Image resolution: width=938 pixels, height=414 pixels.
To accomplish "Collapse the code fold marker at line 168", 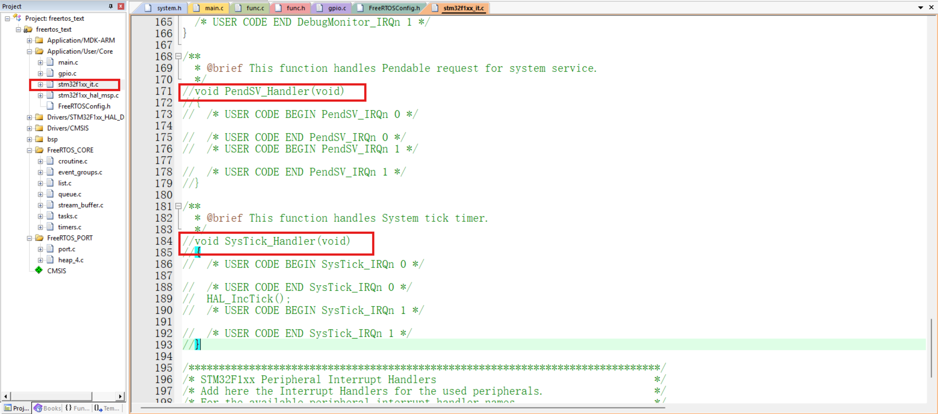I will [x=178, y=56].
